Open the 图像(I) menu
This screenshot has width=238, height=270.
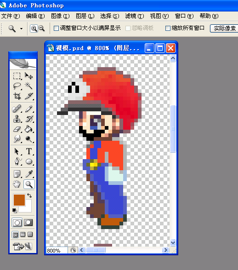(x=60, y=16)
